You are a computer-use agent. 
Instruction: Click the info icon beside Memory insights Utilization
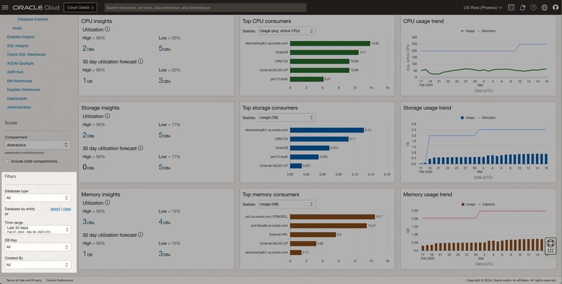[x=107, y=203]
